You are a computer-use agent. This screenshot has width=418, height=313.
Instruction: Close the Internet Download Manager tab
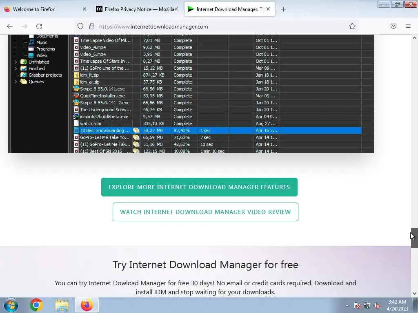click(268, 9)
